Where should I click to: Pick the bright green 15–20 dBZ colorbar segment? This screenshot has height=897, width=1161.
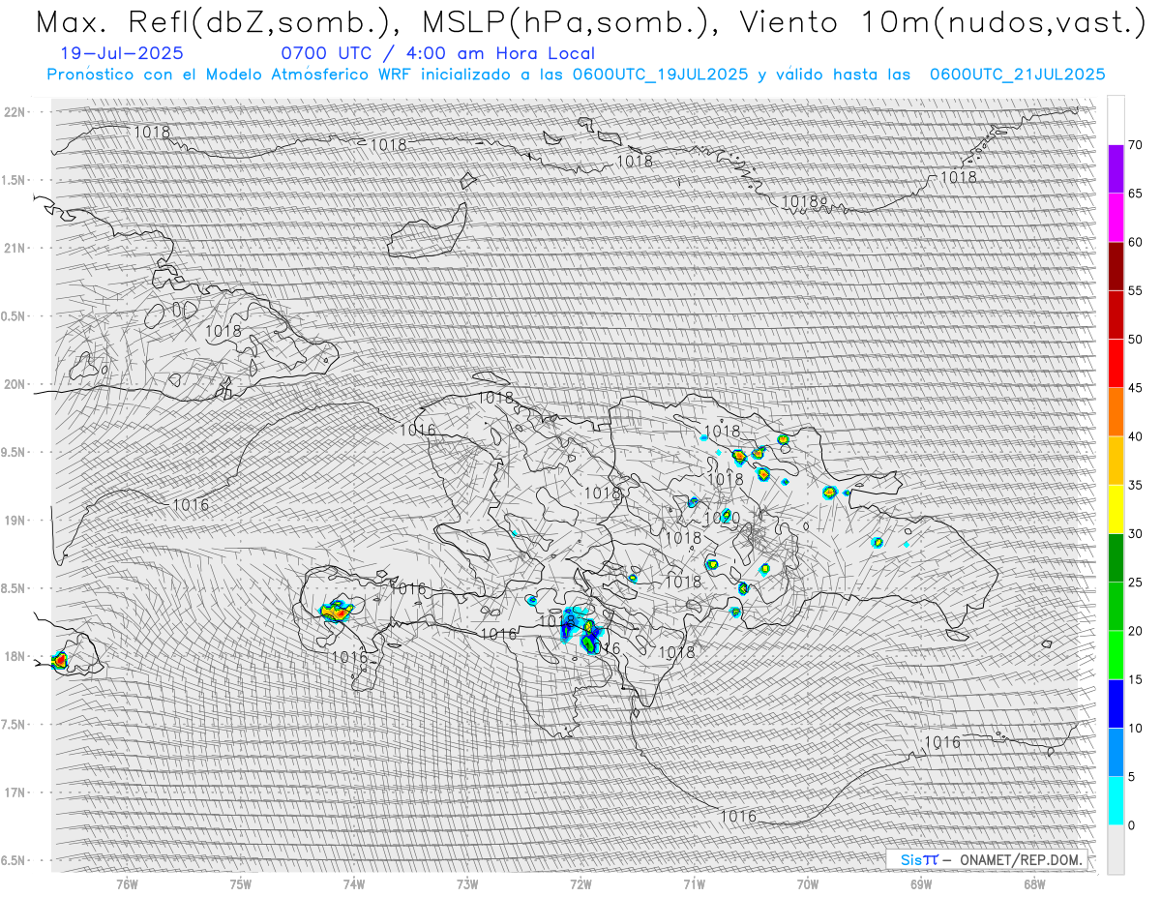tap(1116, 655)
